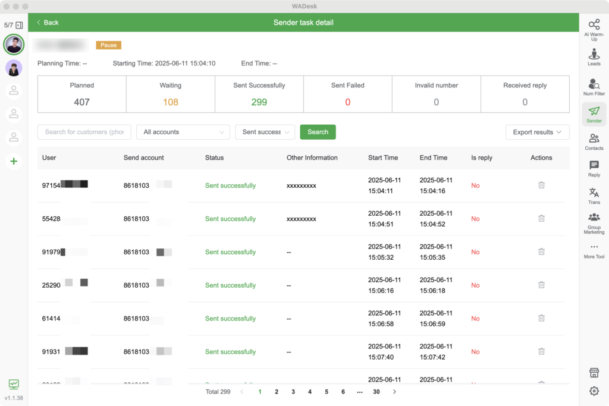
Task: Click the Status column header
Action: click(x=214, y=158)
